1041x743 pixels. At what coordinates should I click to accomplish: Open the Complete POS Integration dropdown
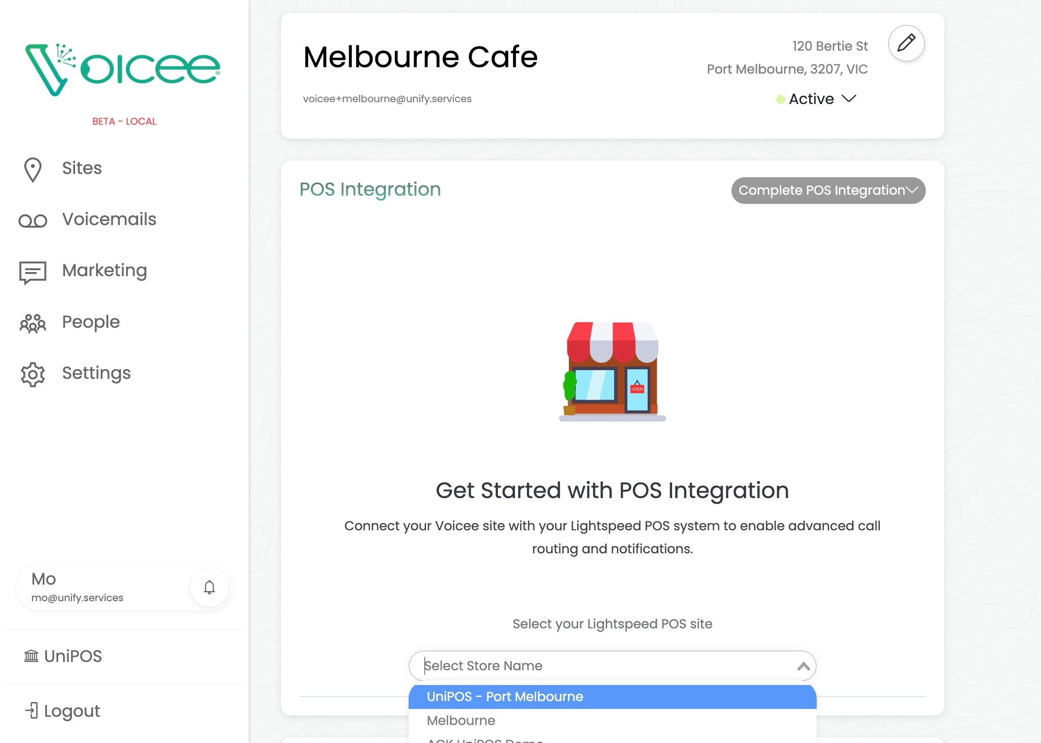pos(828,191)
